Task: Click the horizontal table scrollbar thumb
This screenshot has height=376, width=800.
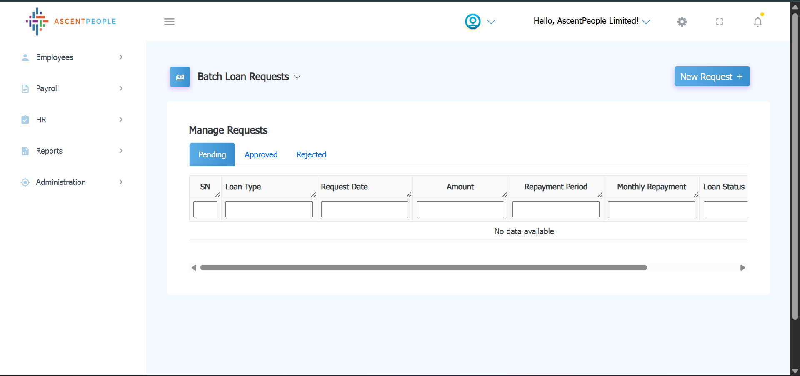Action: coord(423,268)
